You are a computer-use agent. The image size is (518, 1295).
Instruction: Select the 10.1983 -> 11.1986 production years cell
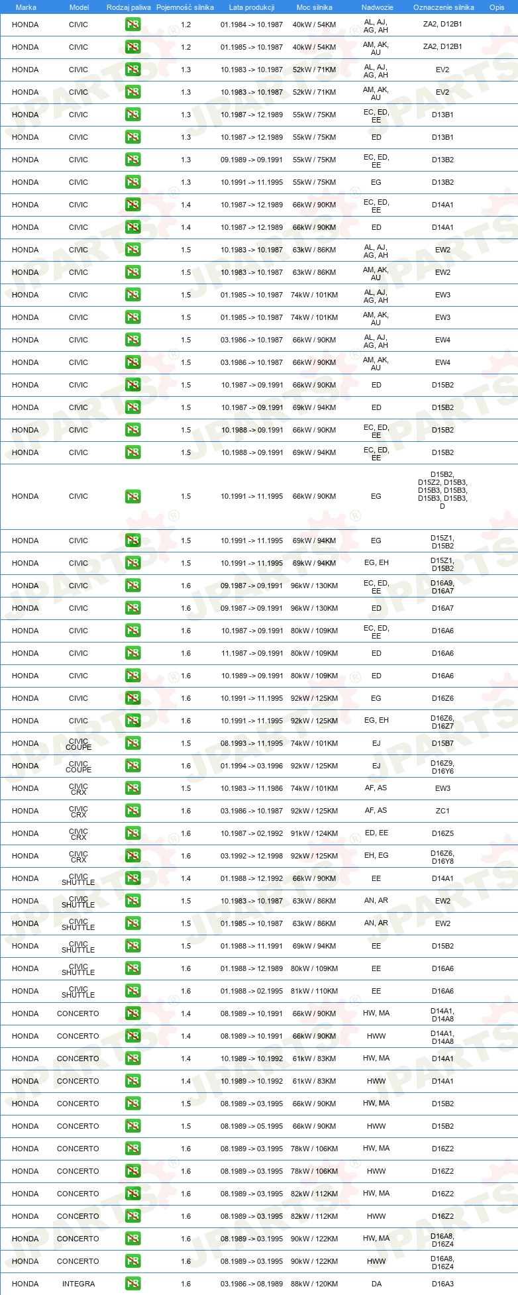[252, 788]
